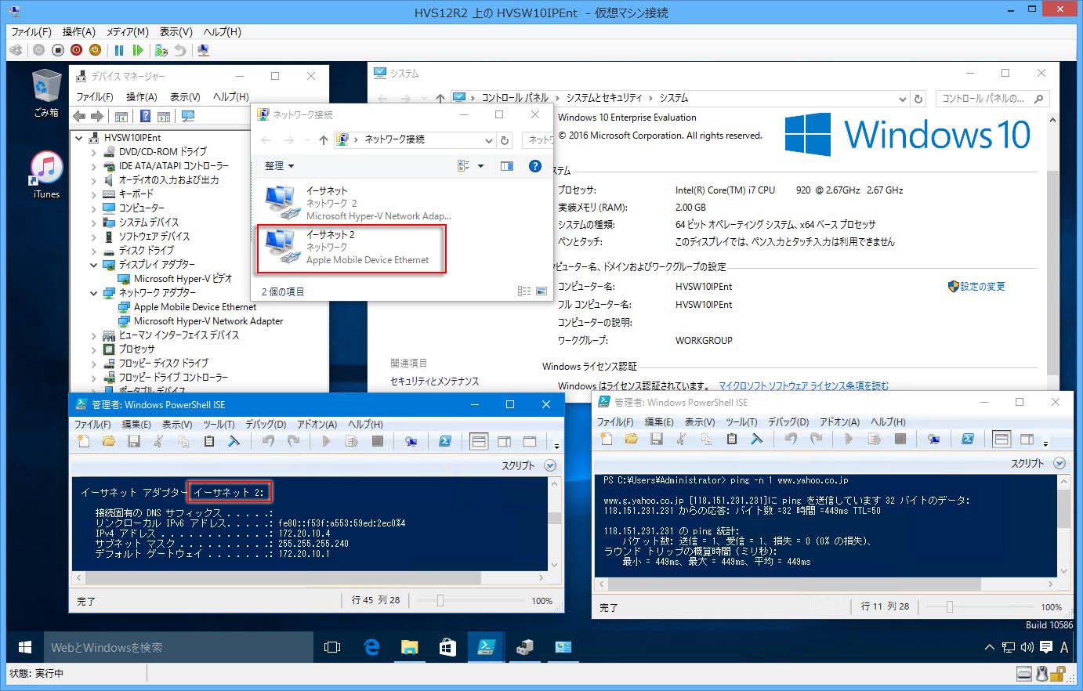Click the orange Save VM state icon
The height and width of the screenshot is (691, 1083).
click(95, 50)
